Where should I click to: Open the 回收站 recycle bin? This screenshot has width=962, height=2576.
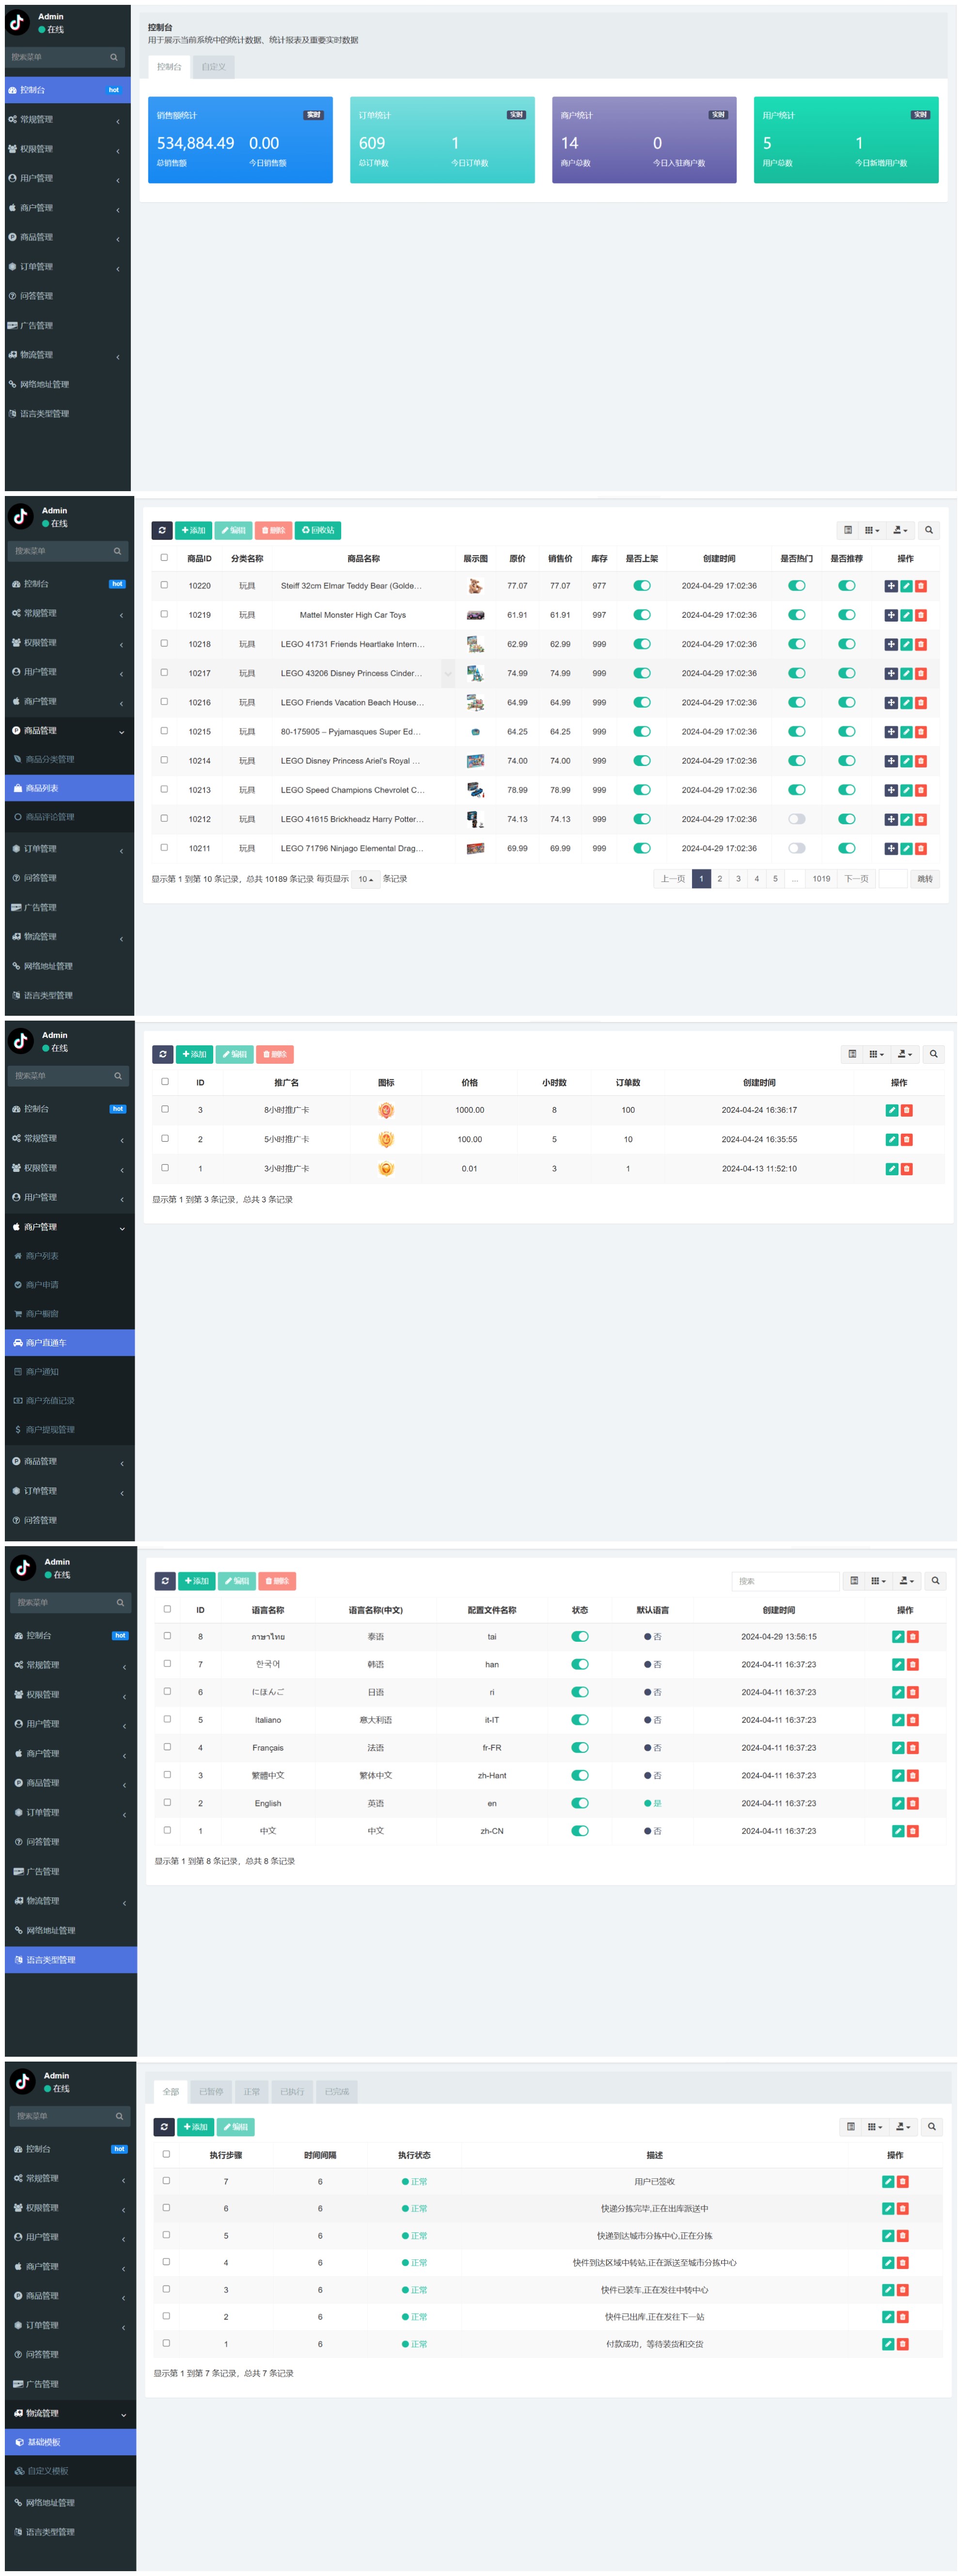tap(318, 530)
